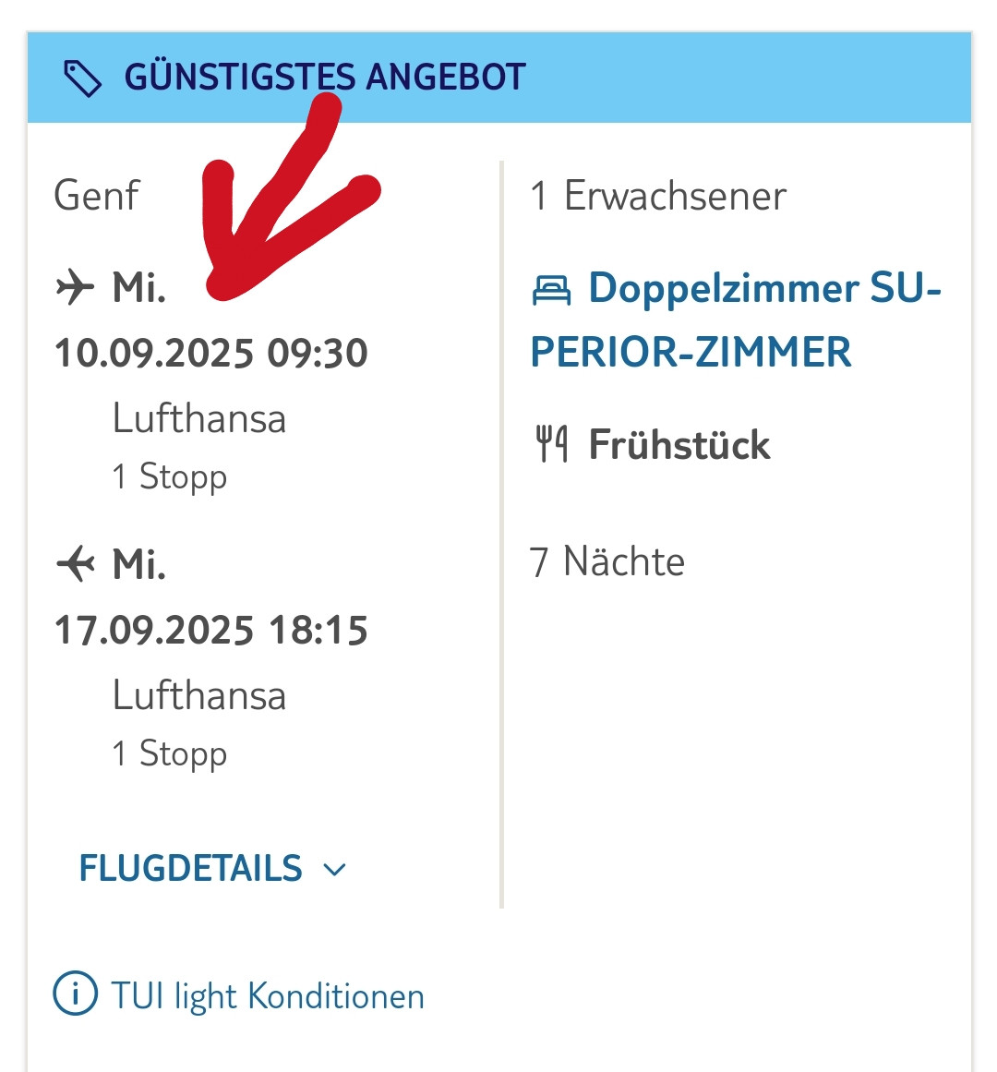The image size is (997, 1072).
Task: Click the fork and knife meal icon
Action: tap(551, 444)
